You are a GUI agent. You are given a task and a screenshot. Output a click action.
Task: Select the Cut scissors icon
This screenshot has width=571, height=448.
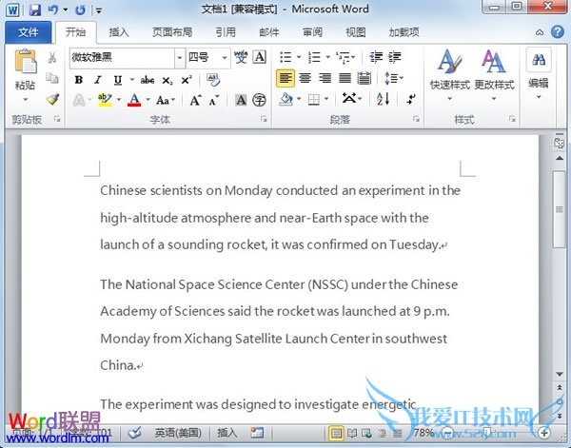(x=52, y=57)
